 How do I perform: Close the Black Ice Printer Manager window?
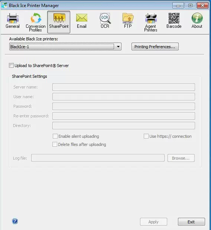(x=202, y=6)
